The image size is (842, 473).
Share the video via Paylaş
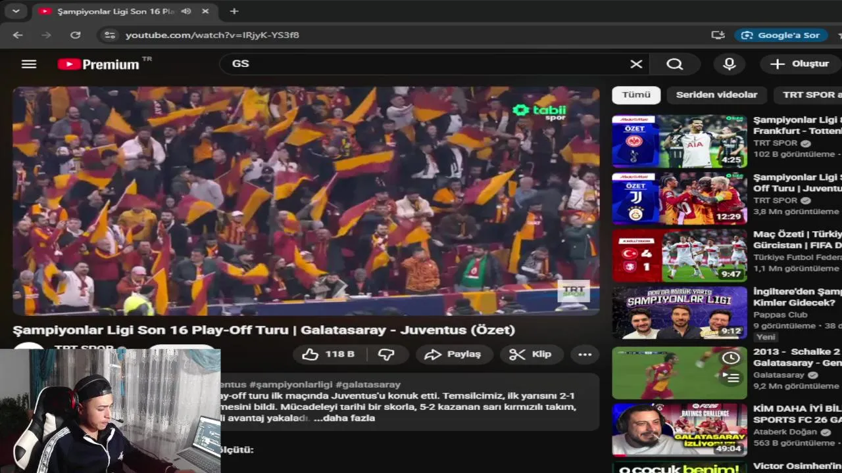pyautogui.click(x=453, y=354)
